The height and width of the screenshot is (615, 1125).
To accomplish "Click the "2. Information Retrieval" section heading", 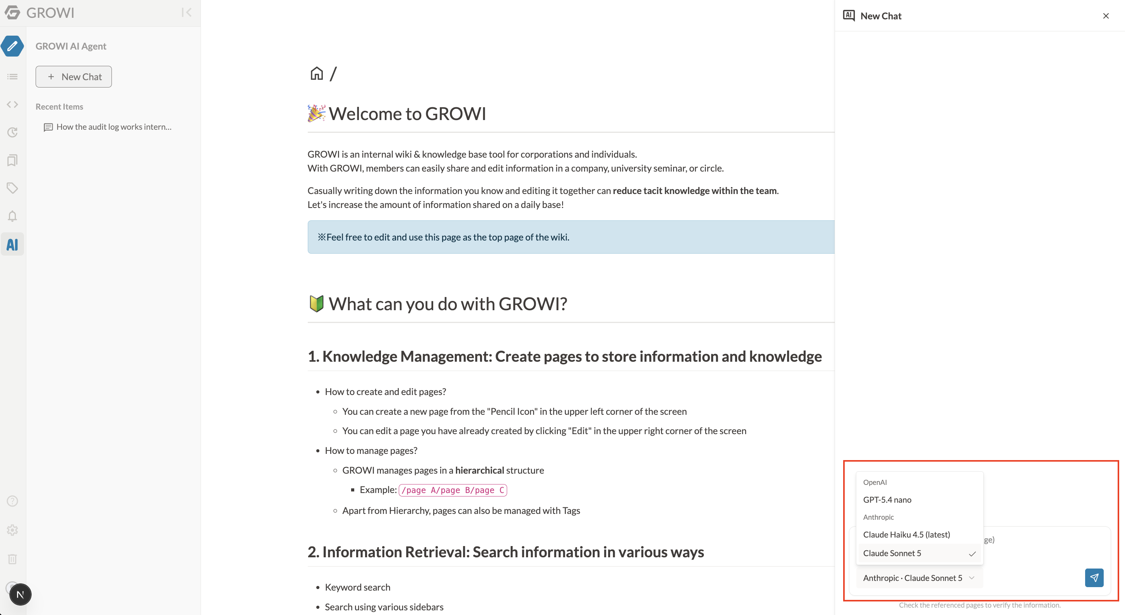I will [x=506, y=552].
